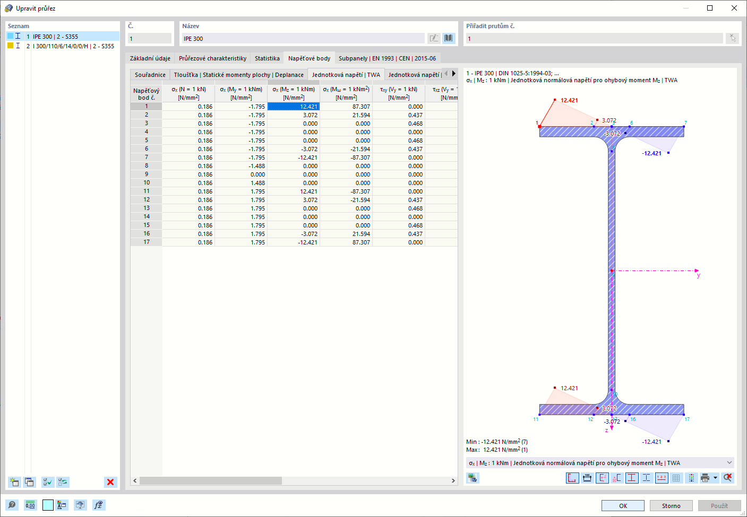Open the unit stress type dropdown
747x517 pixels.
(x=600, y=463)
